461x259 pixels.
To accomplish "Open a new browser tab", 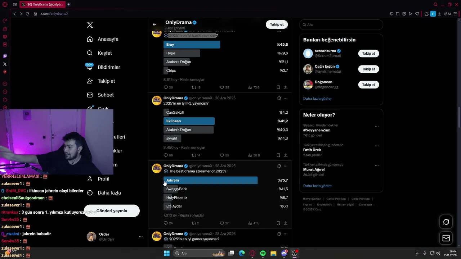I will [x=68, y=4].
